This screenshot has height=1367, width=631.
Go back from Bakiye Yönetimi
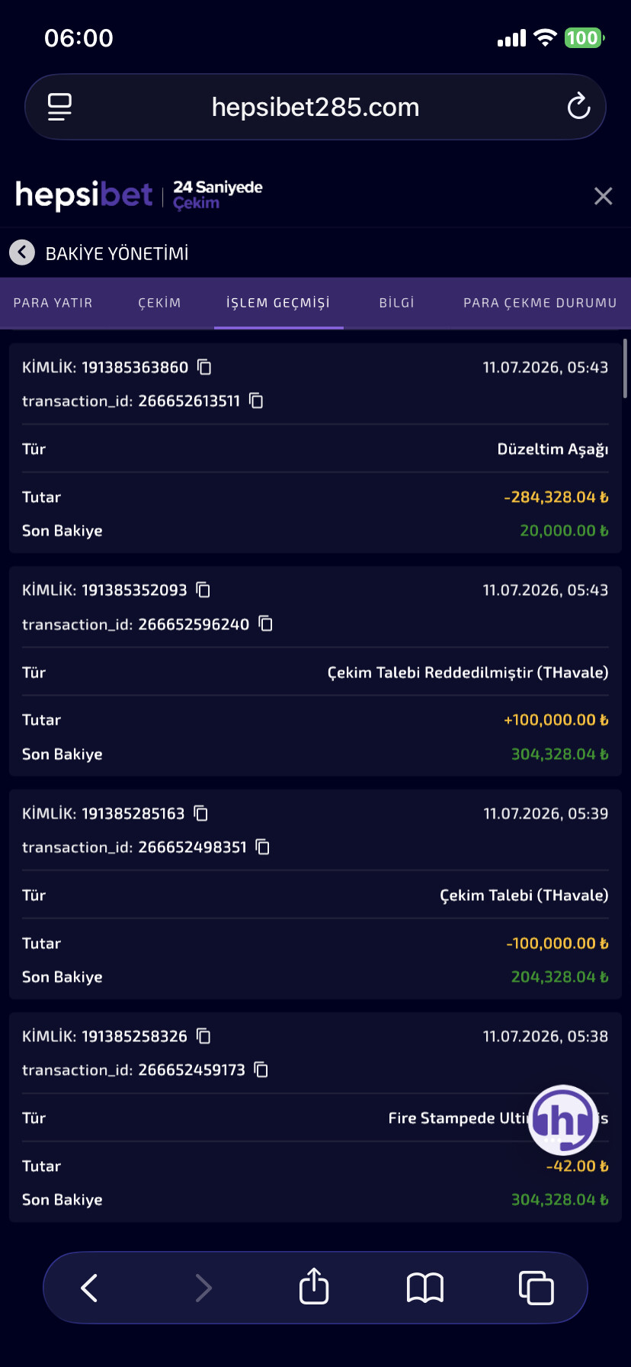(x=22, y=252)
